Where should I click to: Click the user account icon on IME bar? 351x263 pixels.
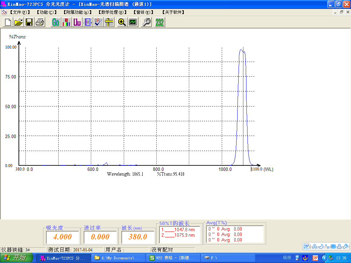[339, 246]
